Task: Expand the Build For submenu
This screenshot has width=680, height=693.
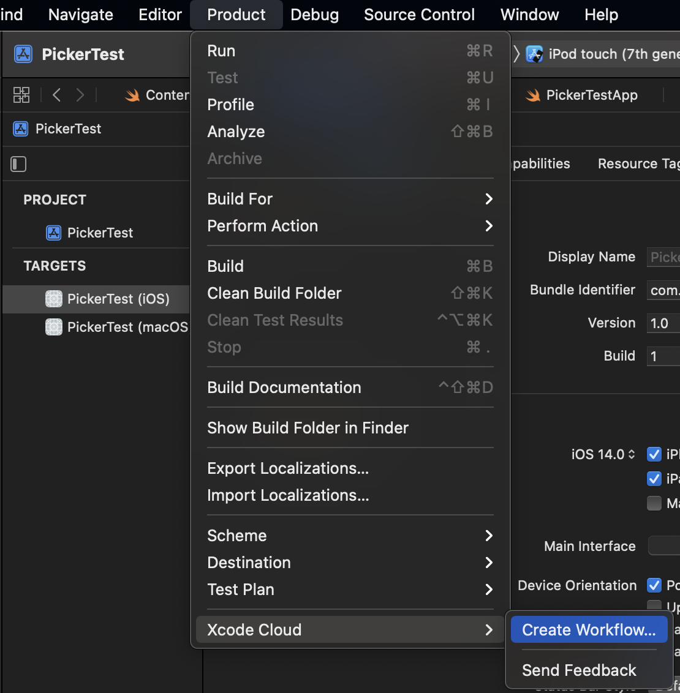Action: [x=350, y=199]
